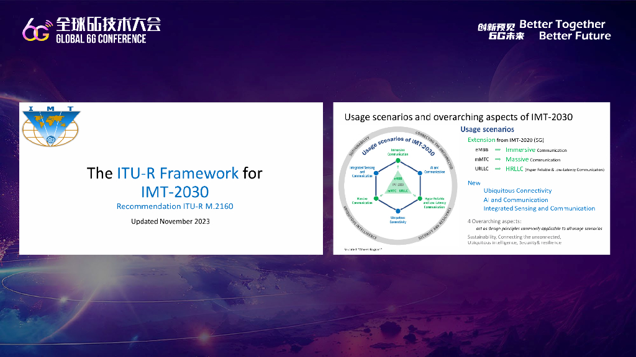Select the 'Better Together' slogan text

(562, 24)
